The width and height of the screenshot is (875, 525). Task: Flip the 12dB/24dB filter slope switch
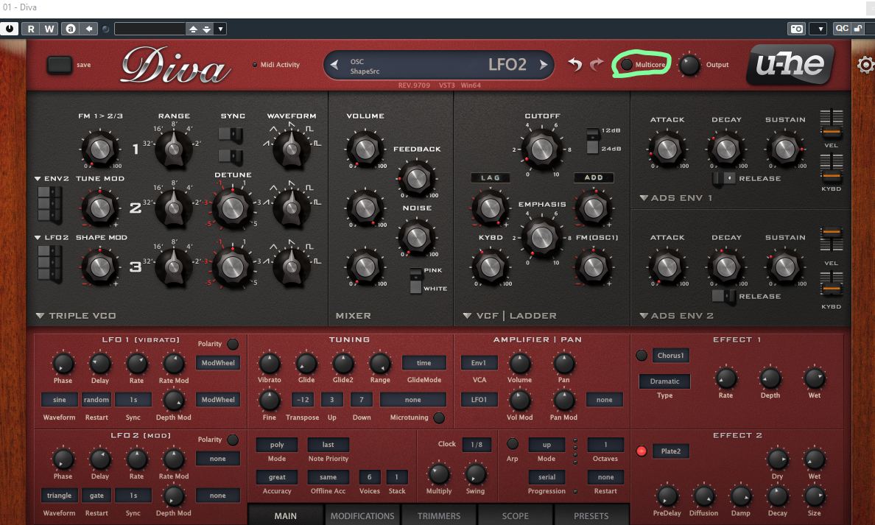(593, 140)
